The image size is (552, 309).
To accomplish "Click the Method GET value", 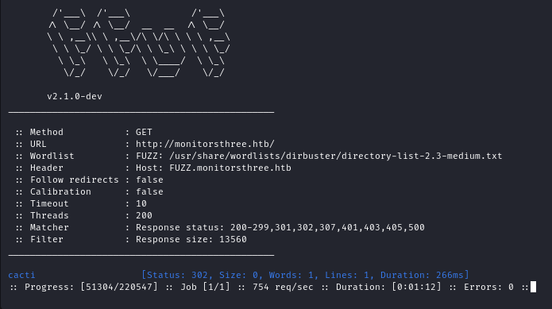I will 144,133.
